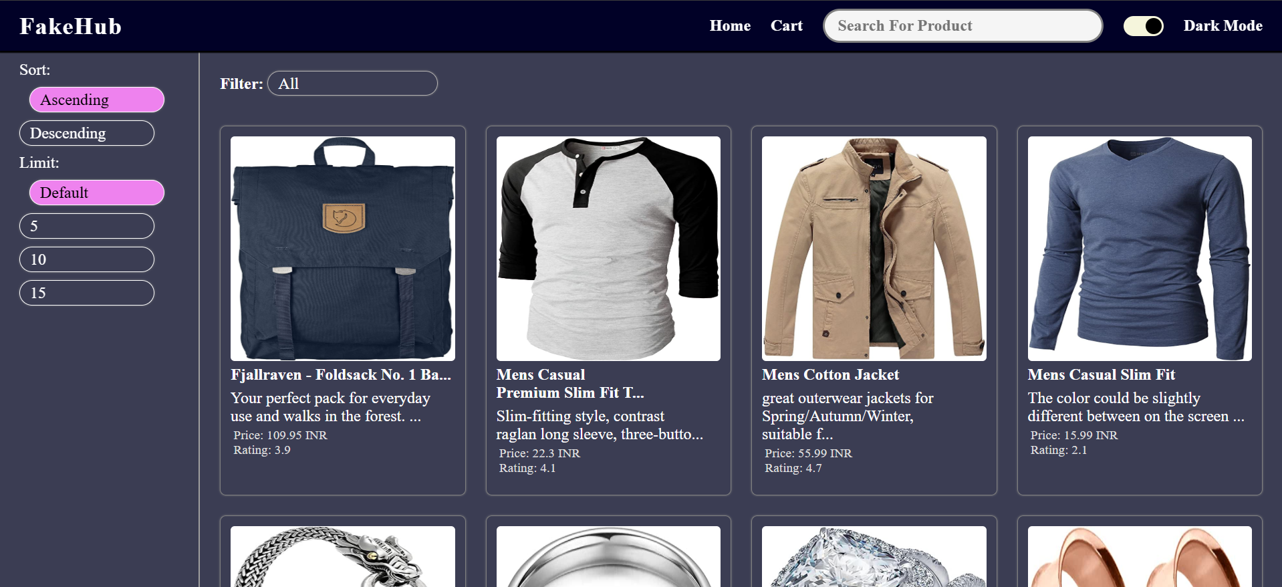Select Descending sort option
Viewport: 1282px width, 587px height.
[87, 133]
